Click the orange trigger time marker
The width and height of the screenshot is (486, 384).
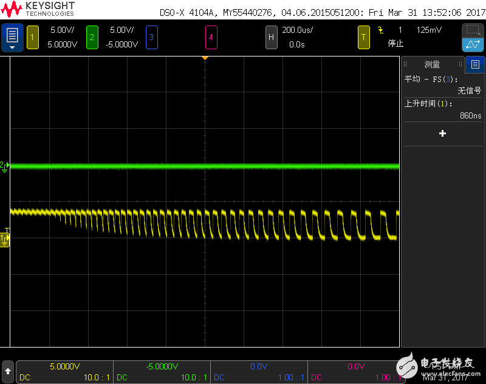[x=205, y=58]
